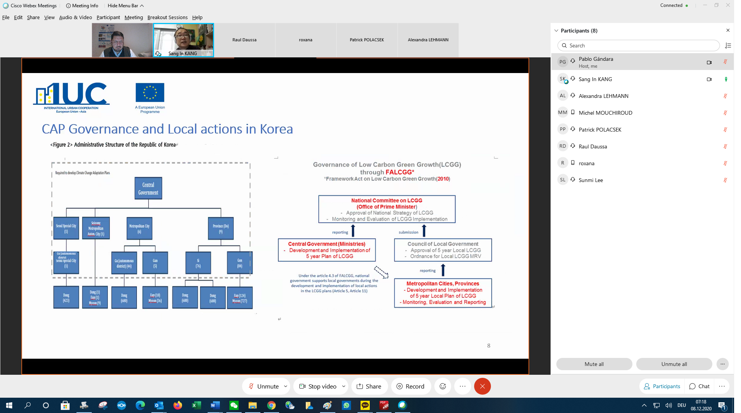Viewport: 741px width, 413px height.
Task: Click the red leave meeting button
Action: 482,386
